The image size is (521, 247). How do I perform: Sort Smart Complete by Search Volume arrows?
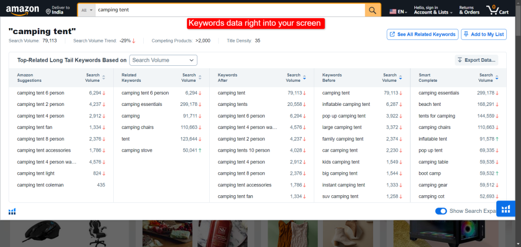[497, 78]
